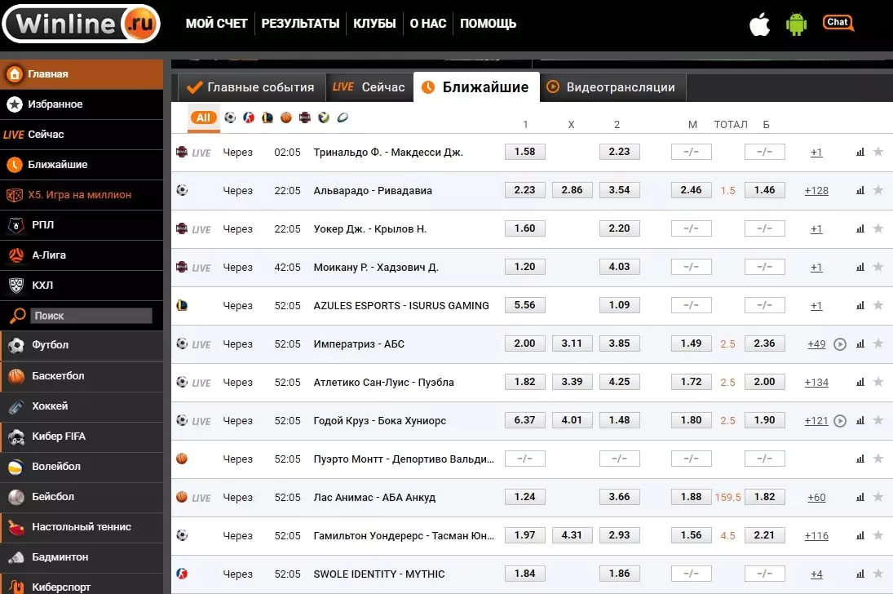Filter events by the basketball icon
This screenshot has height=594, width=893.
pyautogui.click(x=286, y=117)
